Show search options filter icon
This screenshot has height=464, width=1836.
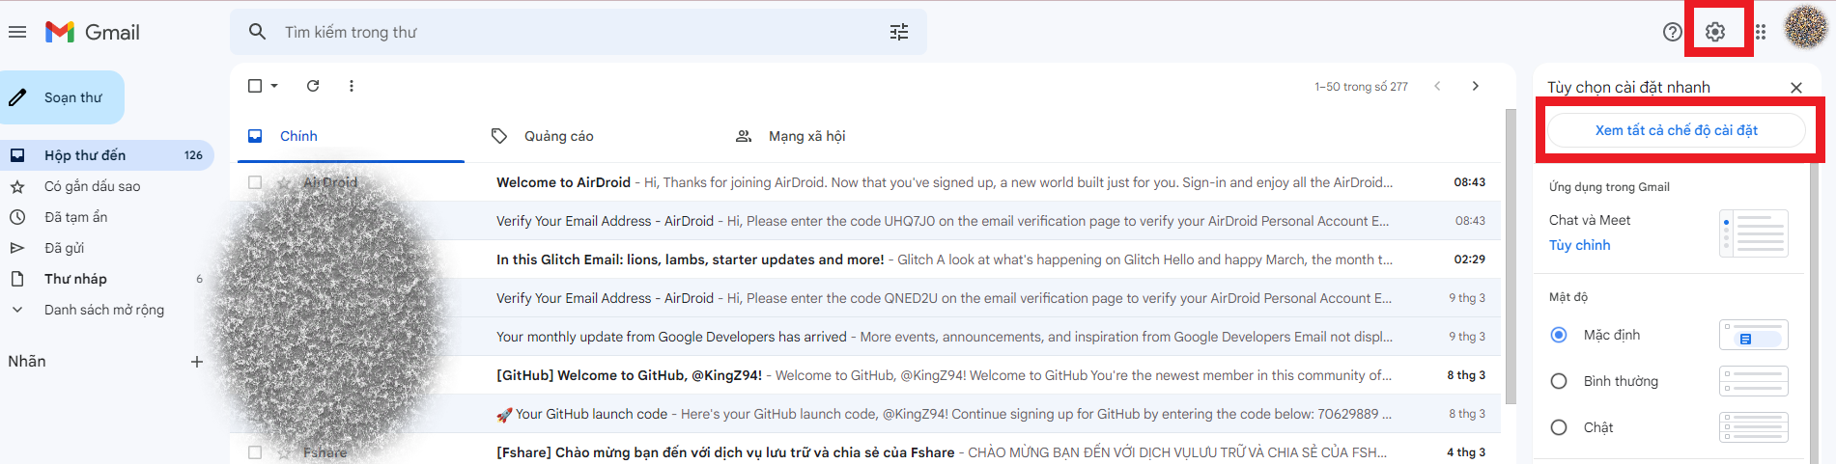tap(899, 32)
